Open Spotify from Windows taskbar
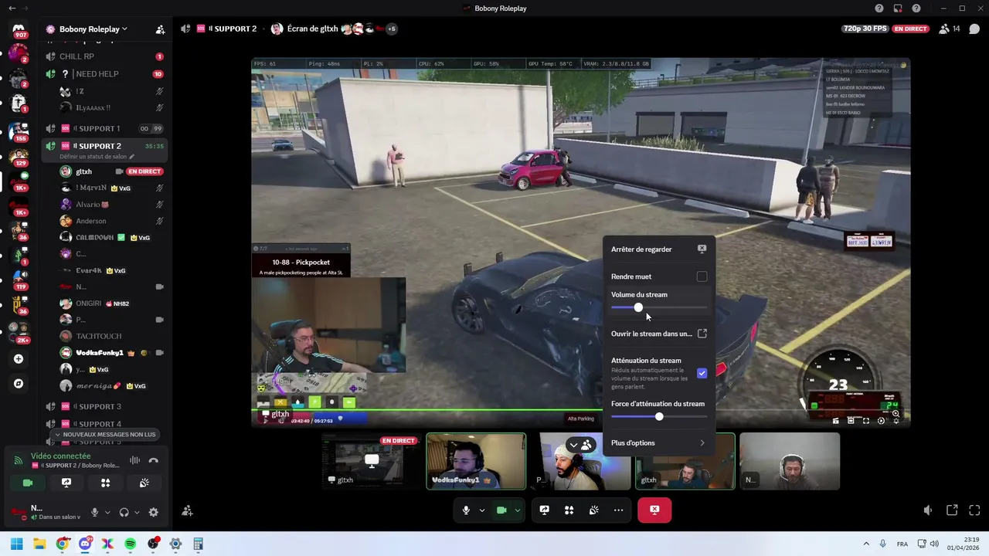The width and height of the screenshot is (989, 556). pos(130,544)
